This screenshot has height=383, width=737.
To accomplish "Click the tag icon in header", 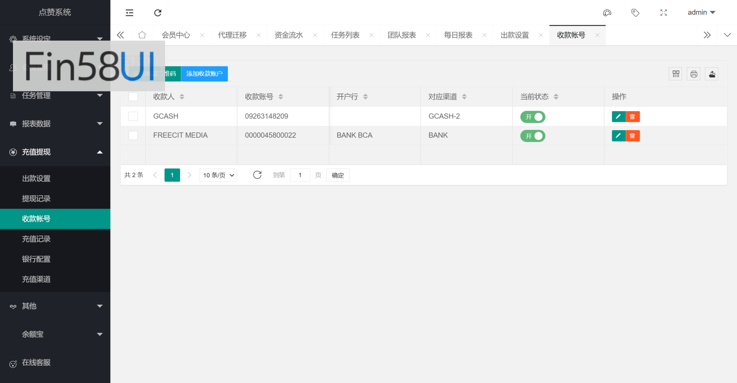I will point(635,13).
